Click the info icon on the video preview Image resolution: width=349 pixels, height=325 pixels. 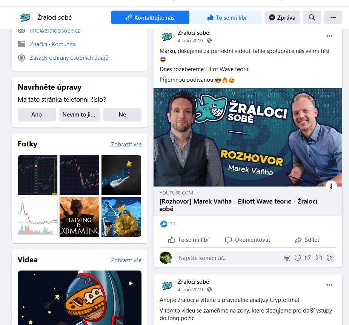(x=331, y=186)
